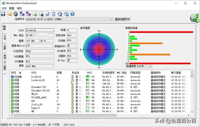Click the orange round target toolbar icon
The width and height of the screenshot is (200, 127).
(16, 14)
